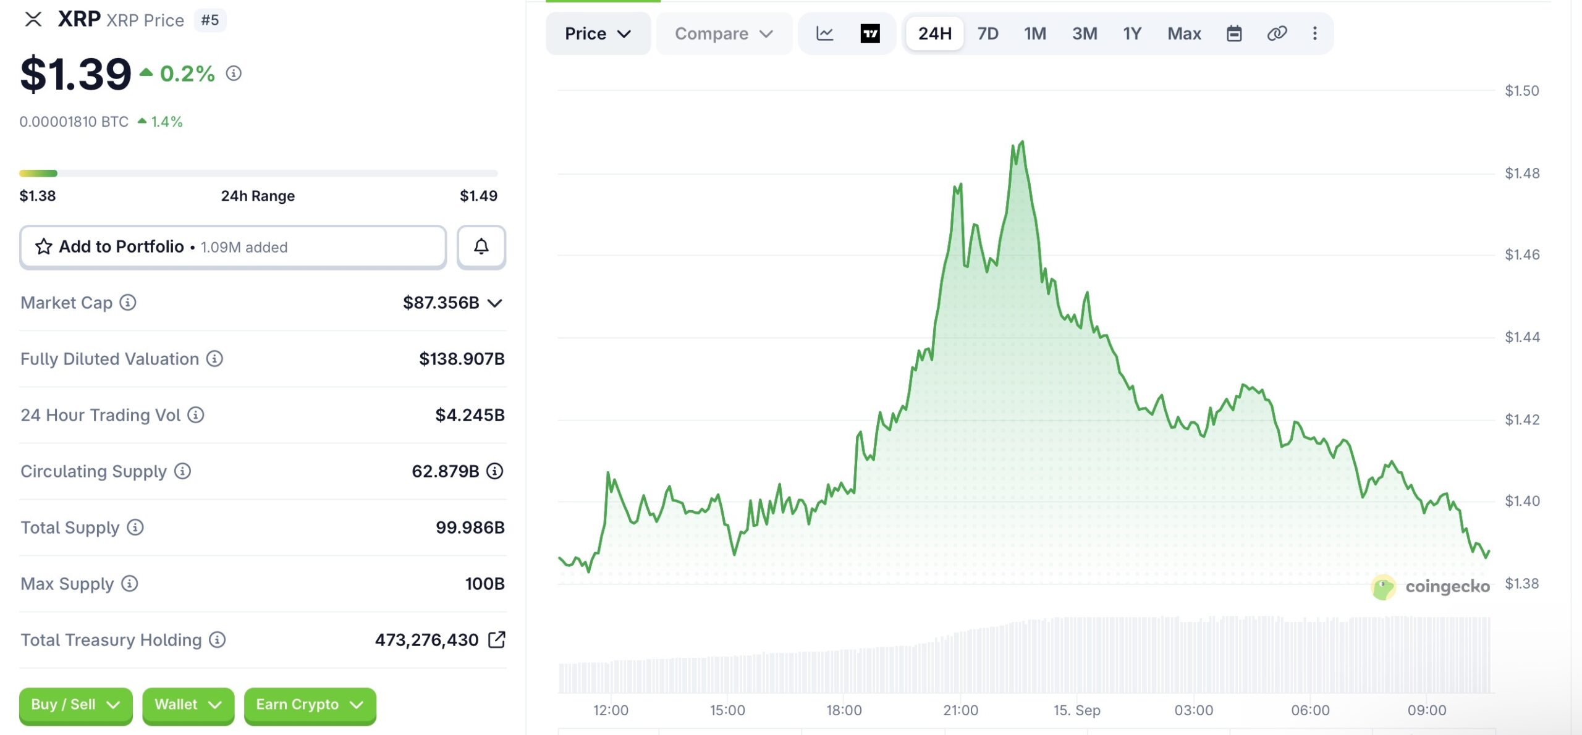Open Market Cap info icon
The height and width of the screenshot is (735, 1582).
click(128, 303)
